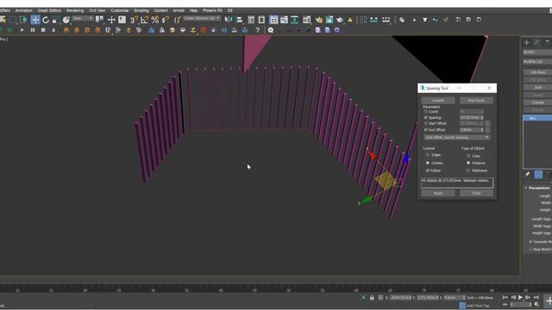This screenshot has height=310, width=552.
Task: Select the Copy object type radio
Action: (x=468, y=155)
